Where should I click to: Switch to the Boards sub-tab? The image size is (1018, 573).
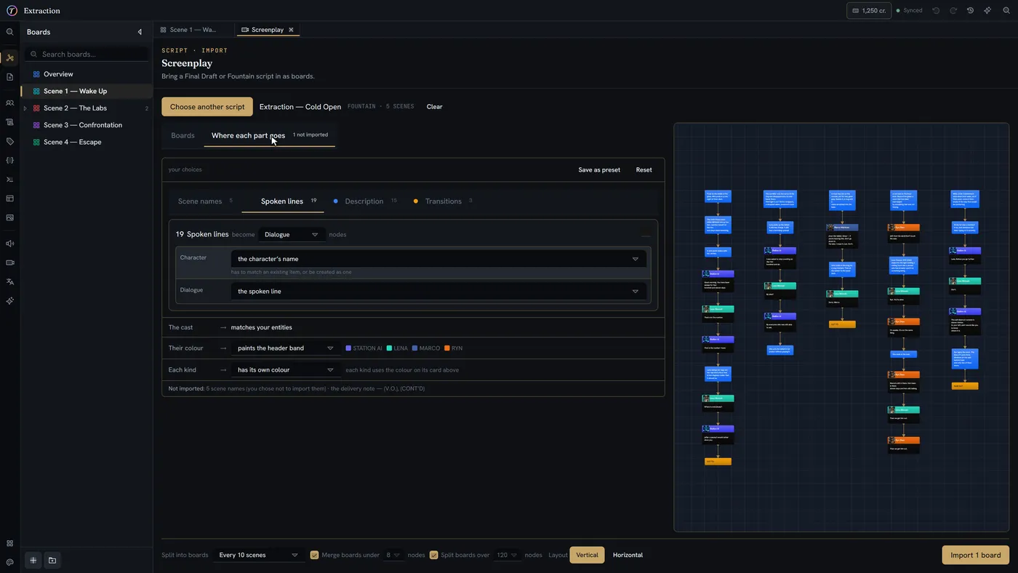[x=183, y=135]
